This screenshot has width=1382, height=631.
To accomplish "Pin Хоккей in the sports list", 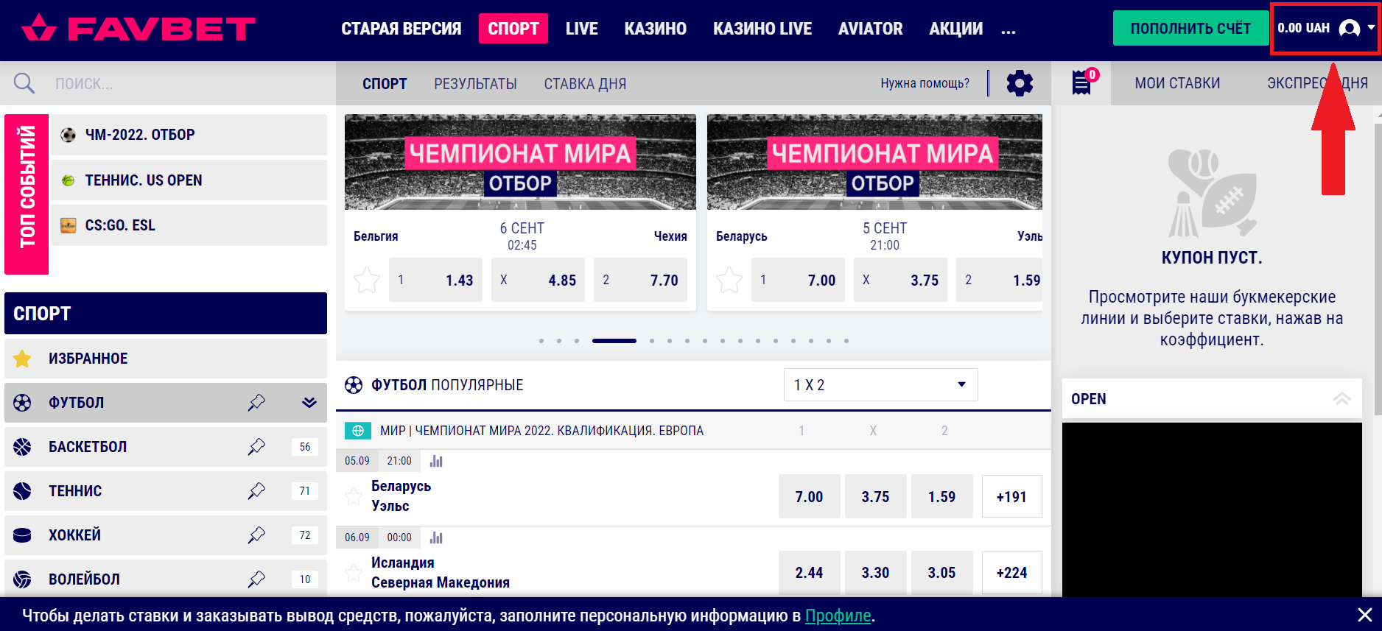I will 256,535.
